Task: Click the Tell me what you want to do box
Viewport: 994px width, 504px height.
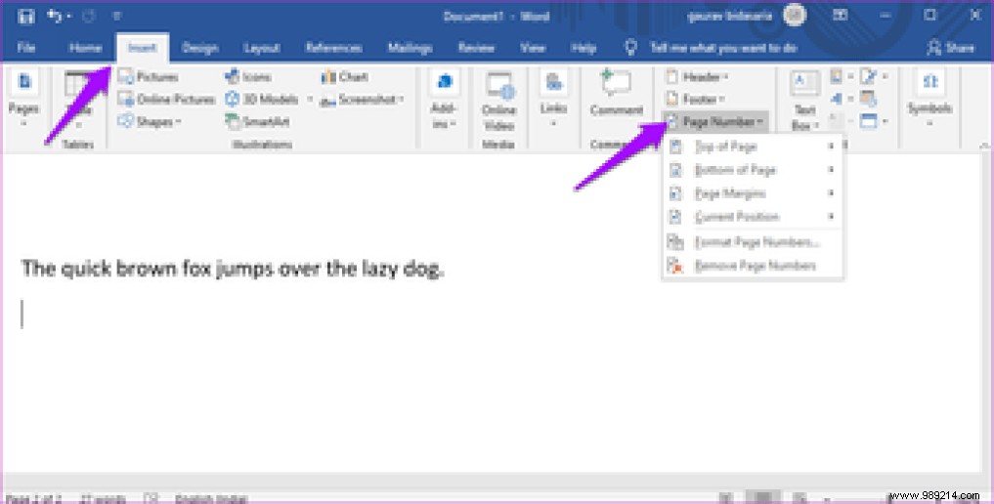Action: tap(722, 48)
